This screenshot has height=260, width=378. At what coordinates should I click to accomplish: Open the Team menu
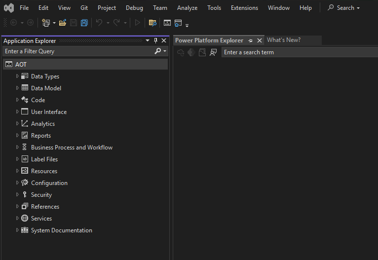160,8
